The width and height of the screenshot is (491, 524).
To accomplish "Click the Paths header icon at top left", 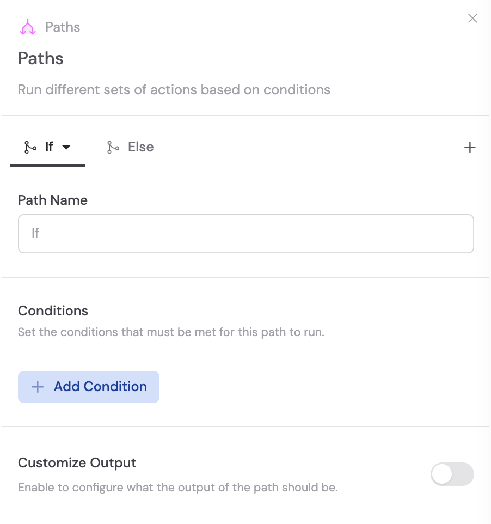I will click(28, 26).
